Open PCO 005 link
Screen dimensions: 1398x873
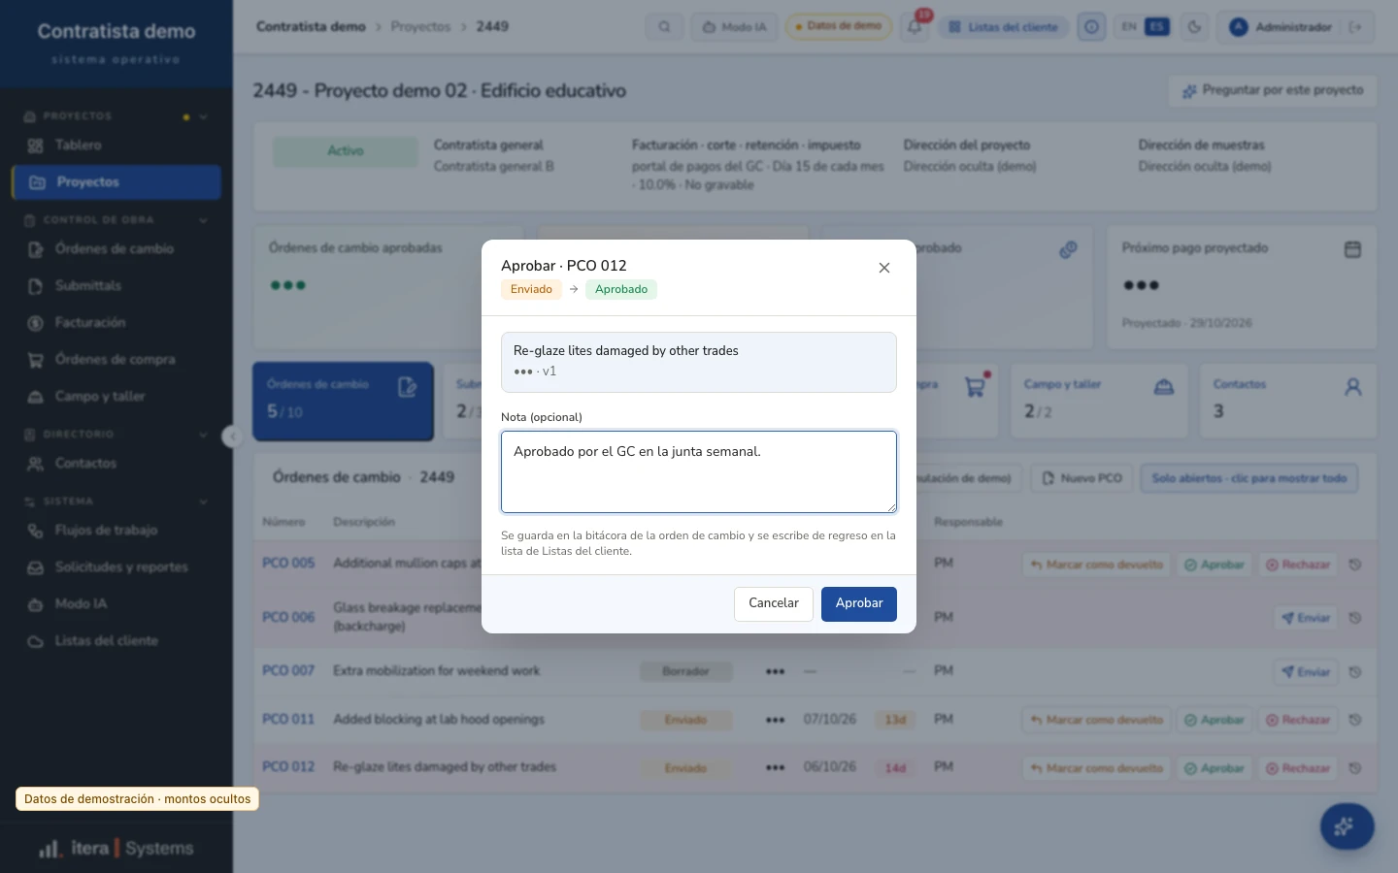[288, 564]
